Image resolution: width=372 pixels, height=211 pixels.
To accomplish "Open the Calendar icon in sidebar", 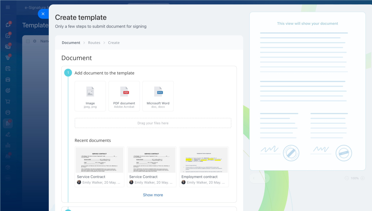I will click(x=8, y=69).
